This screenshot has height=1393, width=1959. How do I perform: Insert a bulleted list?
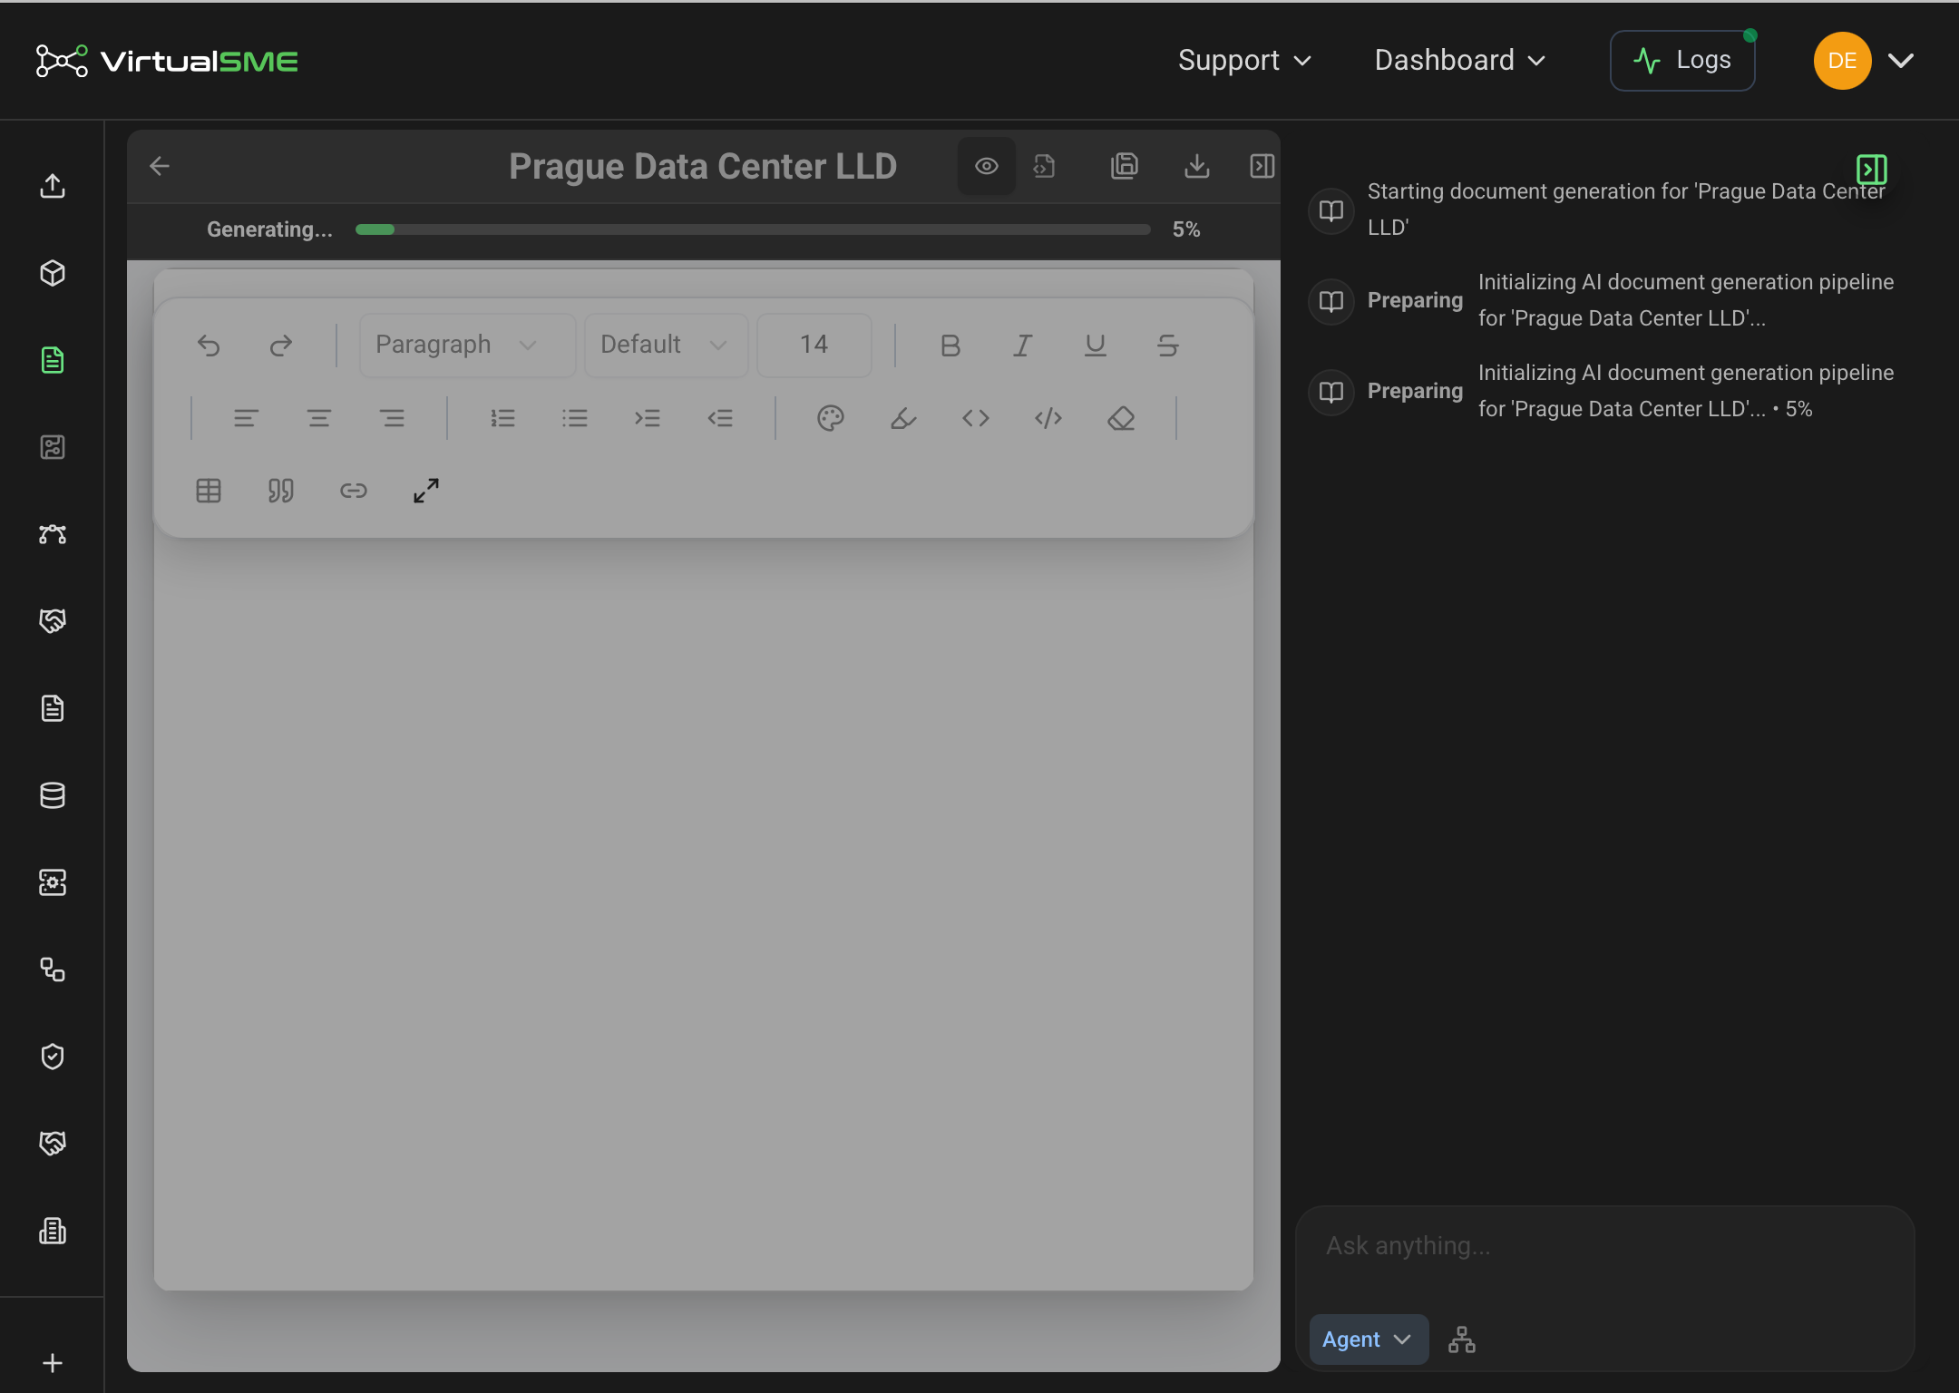pos(575,418)
